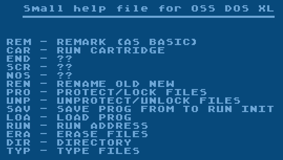Select the CAR command abbreviation
This screenshot has height=160, width=283.
[x=19, y=50]
